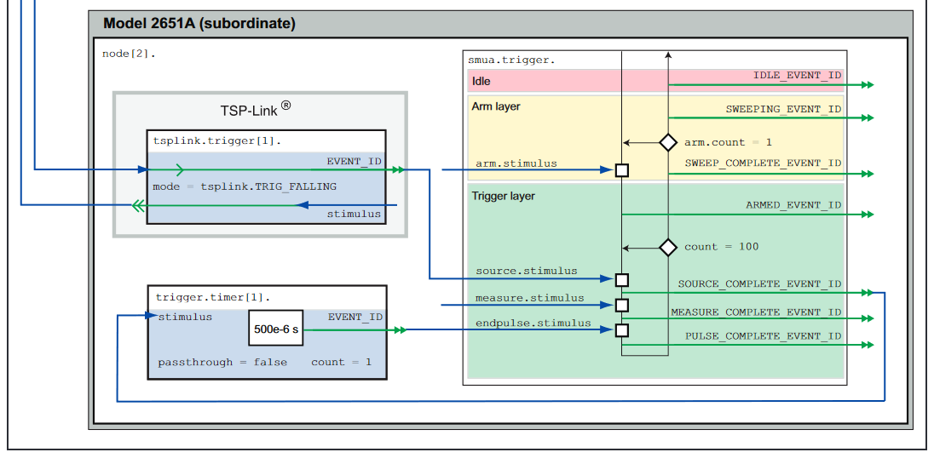
Task: Click the Model 2651A (subordinate) title bar
Action: (199, 24)
